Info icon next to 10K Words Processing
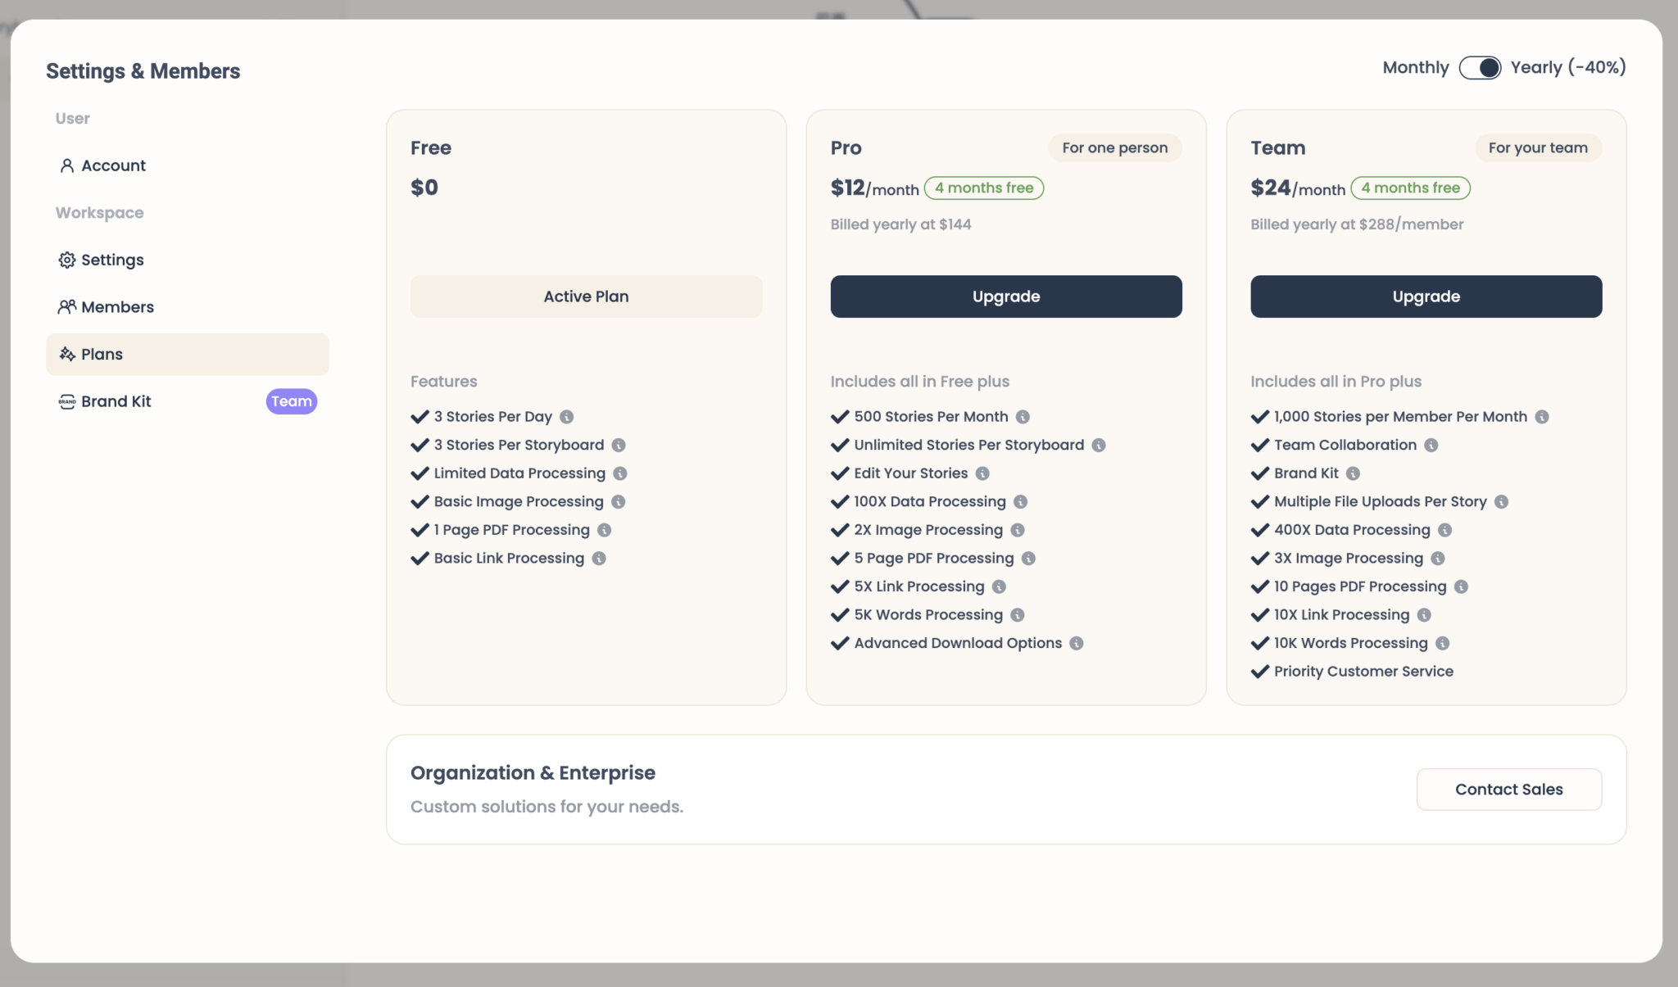This screenshot has height=987, width=1678. 1442,644
